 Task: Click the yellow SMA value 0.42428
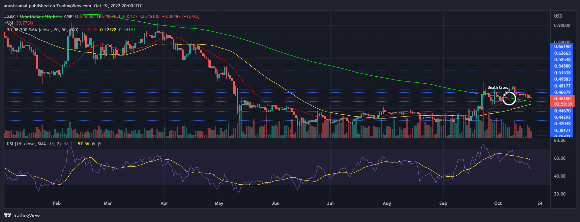coord(108,30)
